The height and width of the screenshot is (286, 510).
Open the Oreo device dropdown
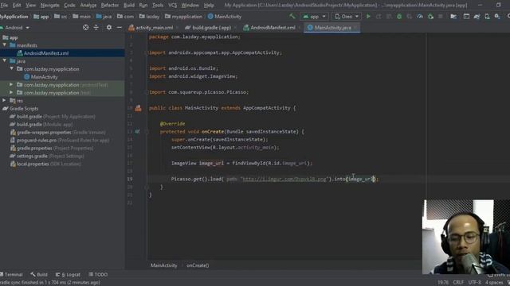(347, 16)
